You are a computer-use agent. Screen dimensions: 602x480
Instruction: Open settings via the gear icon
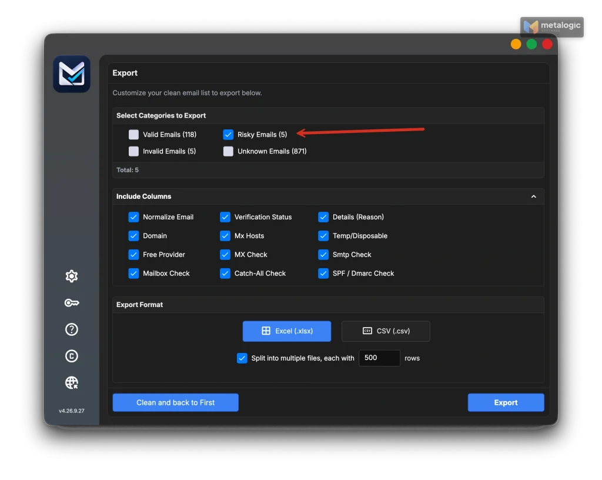pyautogui.click(x=71, y=276)
